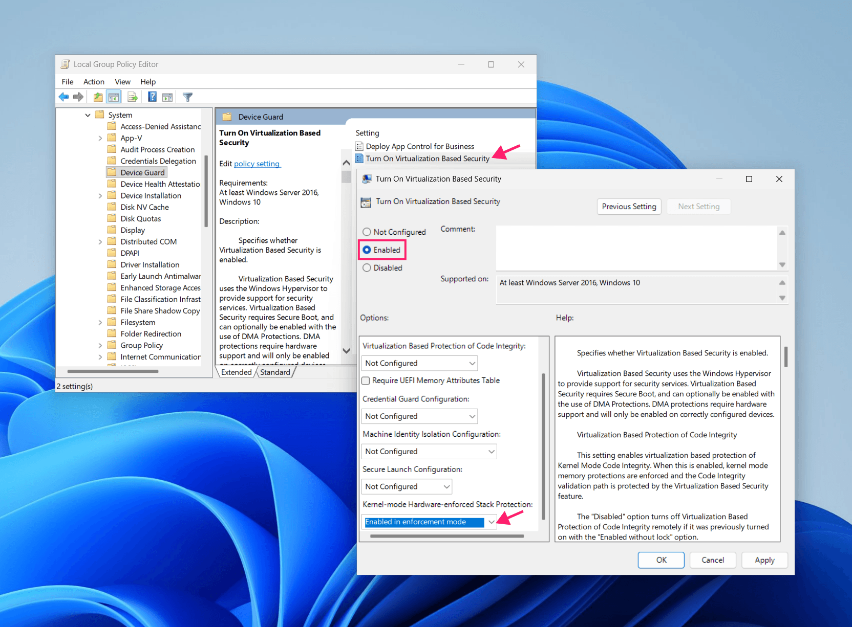Viewport: 852px width, 627px height.
Task: Open the Help menu
Action: coord(148,82)
